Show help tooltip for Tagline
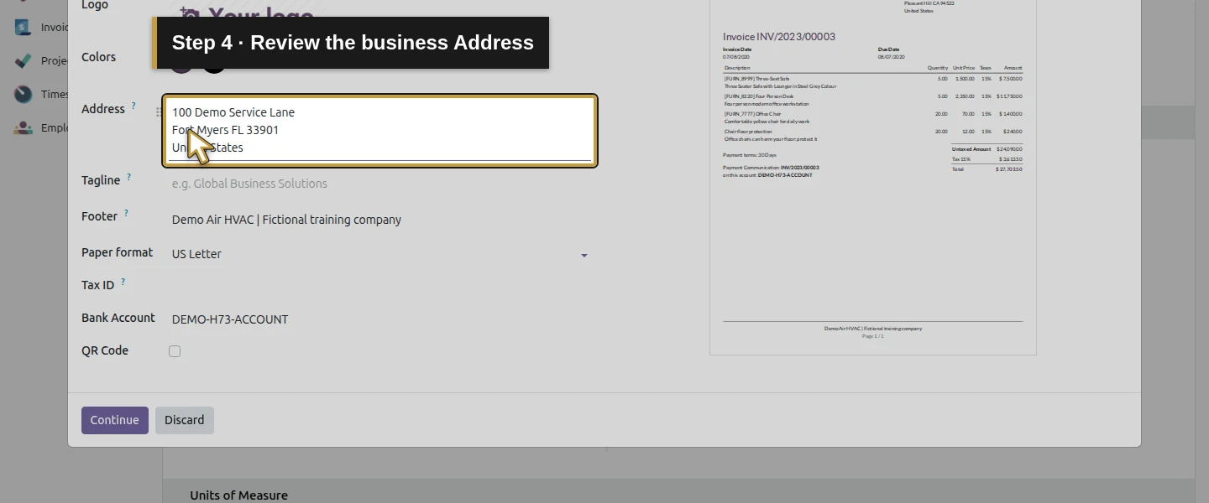This screenshot has height=503, width=1209. point(129,177)
